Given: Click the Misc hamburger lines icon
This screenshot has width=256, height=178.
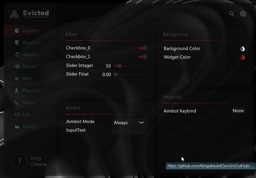Looking at the screenshot, I should point(17,79).
